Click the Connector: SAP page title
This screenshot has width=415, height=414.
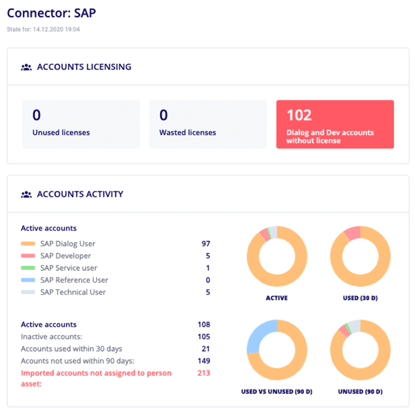pyautogui.click(x=51, y=13)
